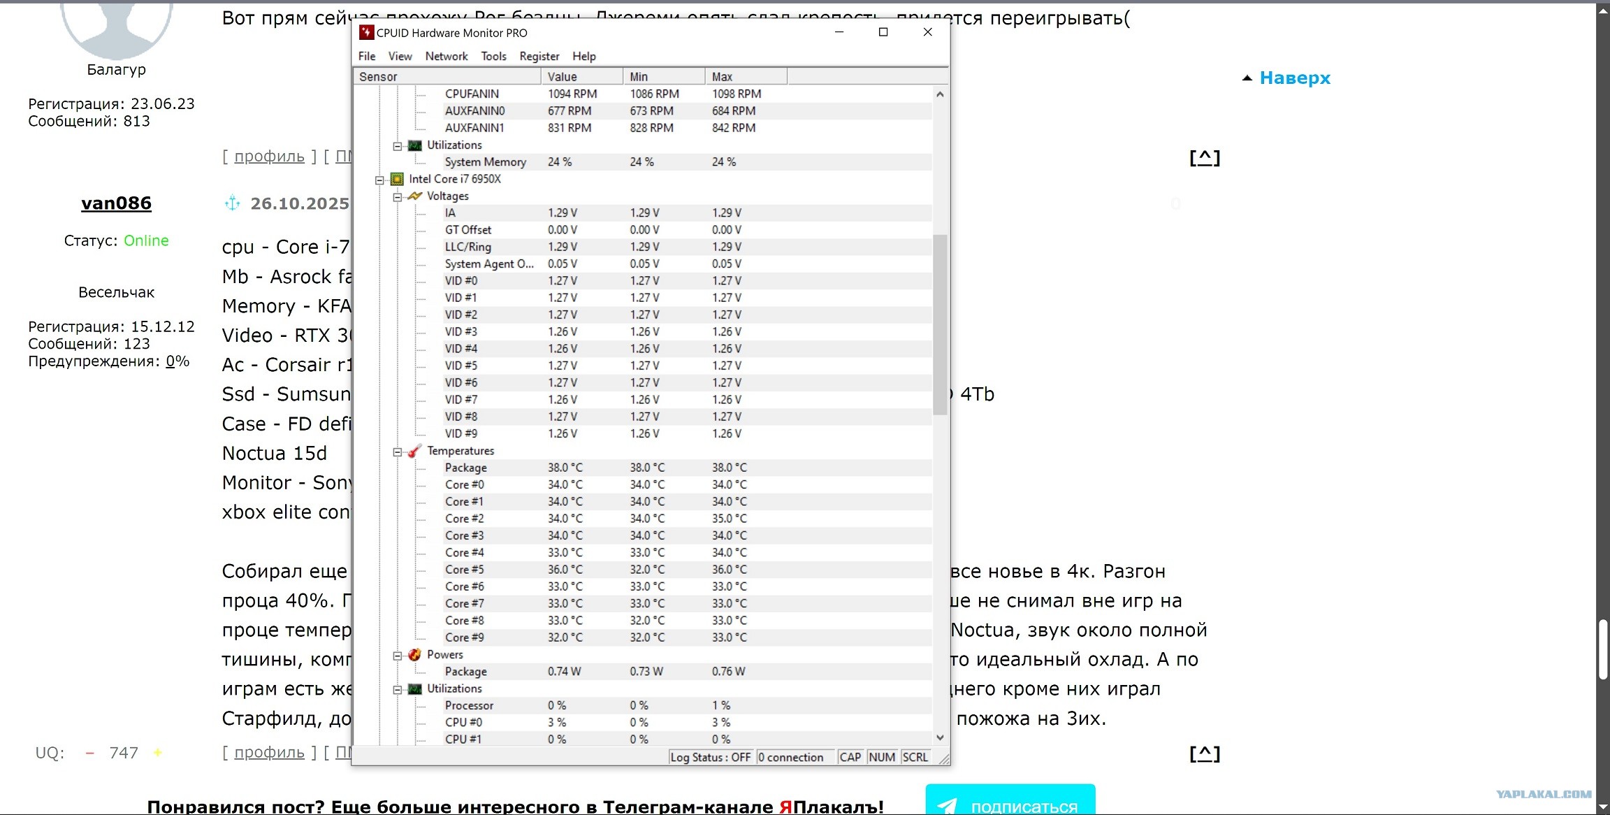Click the NUM status bar indicator
The width and height of the screenshot is (1610, 815).
(882, 757)
